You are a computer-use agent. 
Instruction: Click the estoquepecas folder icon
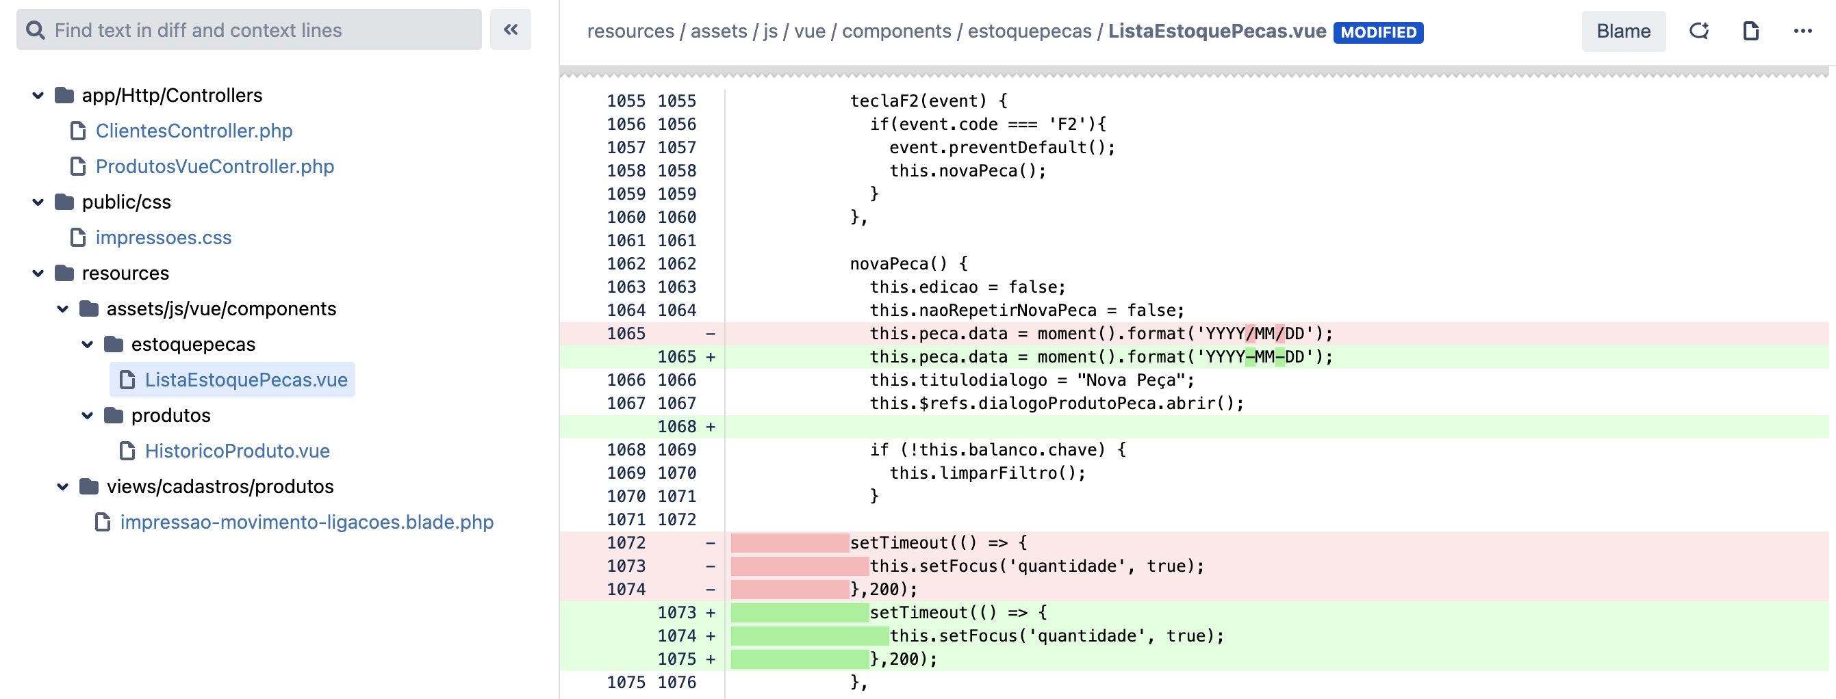[114, 345]
